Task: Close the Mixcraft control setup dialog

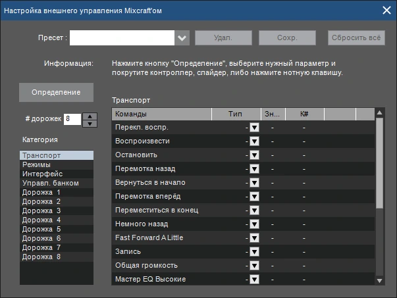Action: click(x=386, y=11)
